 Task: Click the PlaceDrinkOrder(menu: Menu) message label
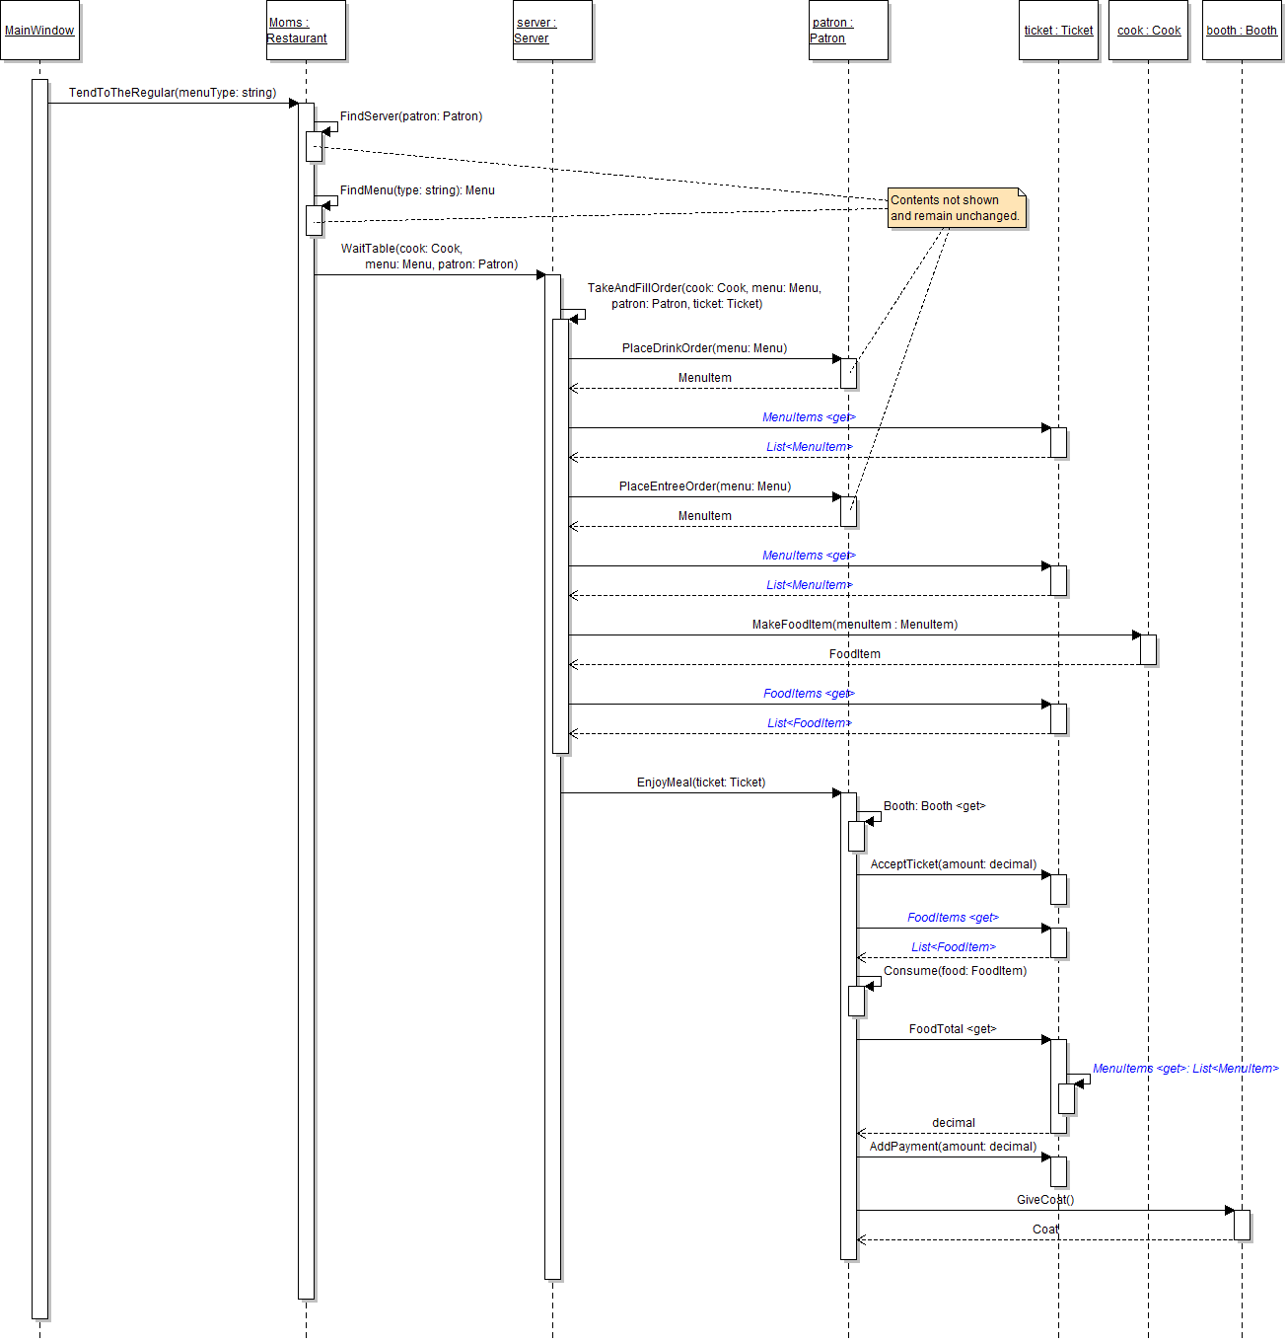[704, 348]
